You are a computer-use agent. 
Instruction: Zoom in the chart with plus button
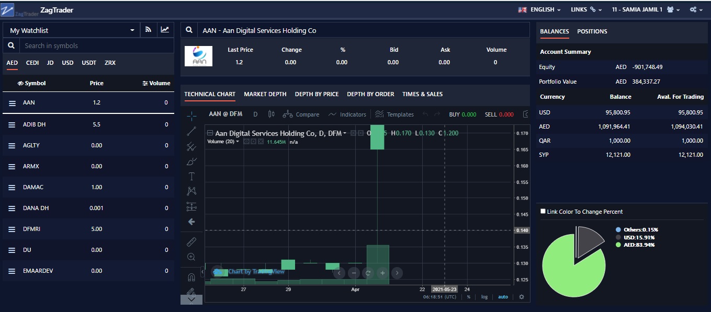(x=382, y=272)
